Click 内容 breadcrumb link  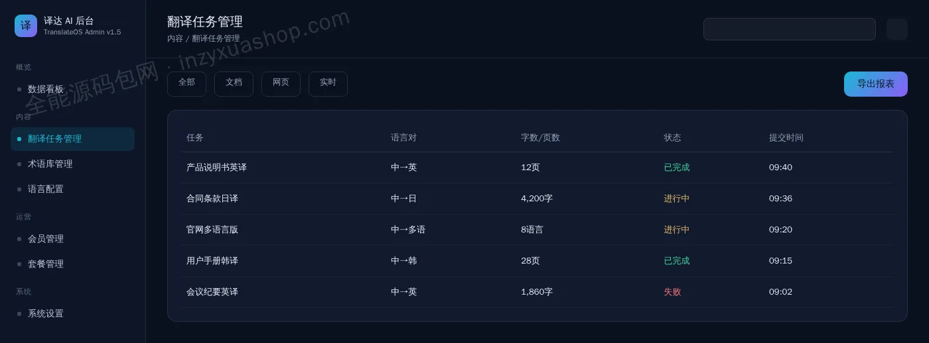[x=175, y=38]
